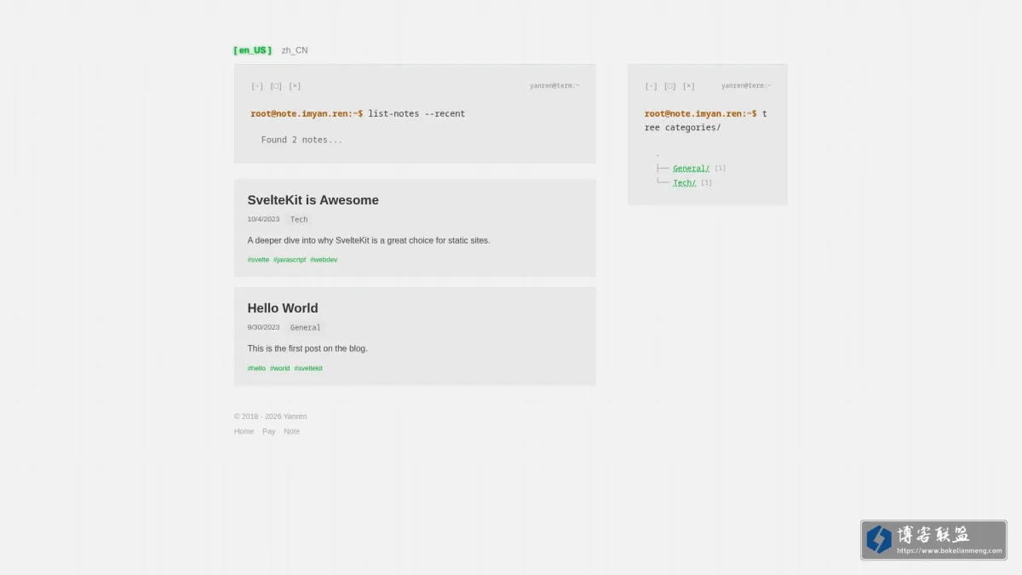The height and width of the screenshot is (575, 1022).
Task: Click the "Found 2 notes..." output text
Action: pyautogui.click(x=301, y=140)
